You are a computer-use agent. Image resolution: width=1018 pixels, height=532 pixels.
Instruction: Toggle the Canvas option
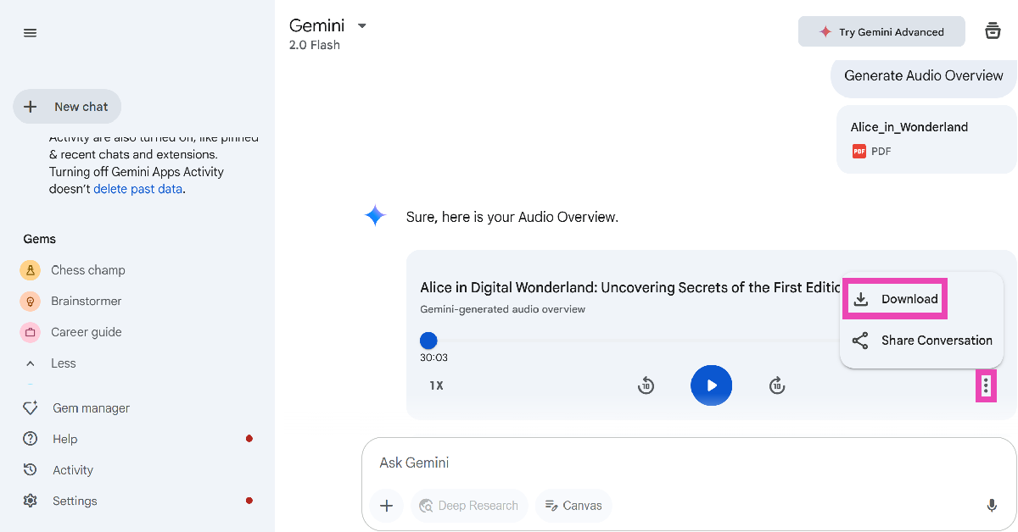(x=573, y=506)
